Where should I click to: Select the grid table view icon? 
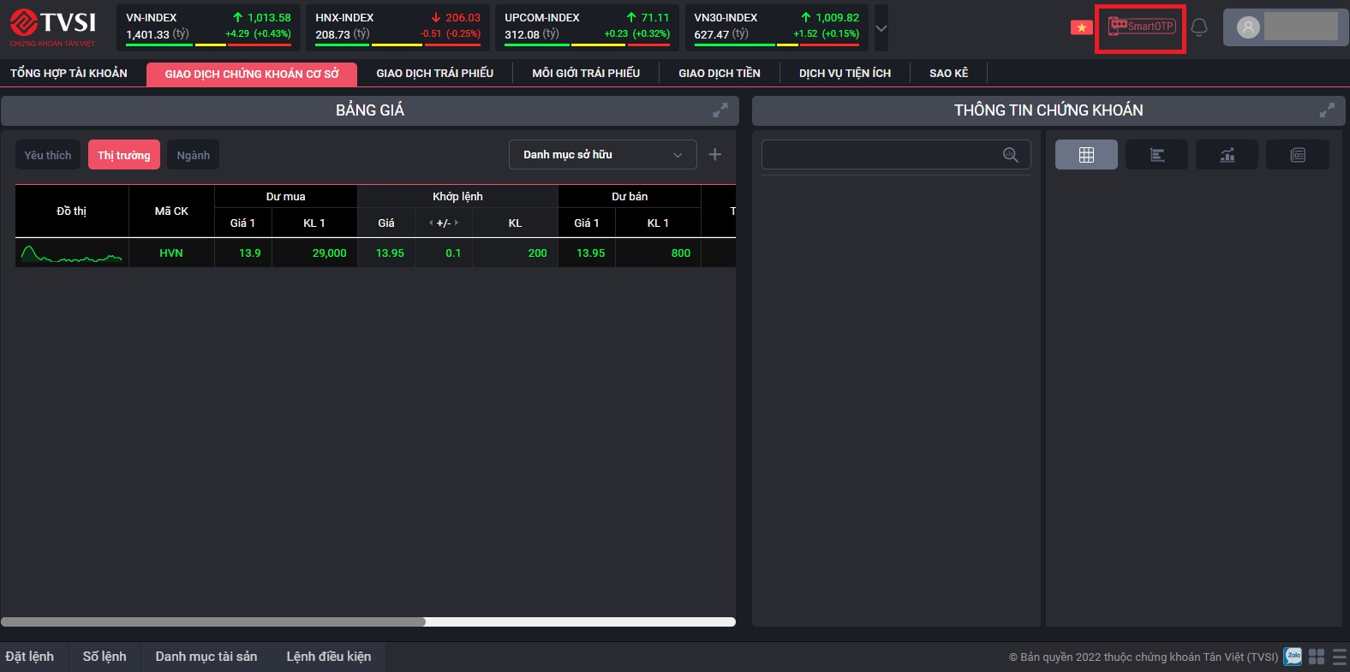pyautogui.click(x=1086, y=155)
